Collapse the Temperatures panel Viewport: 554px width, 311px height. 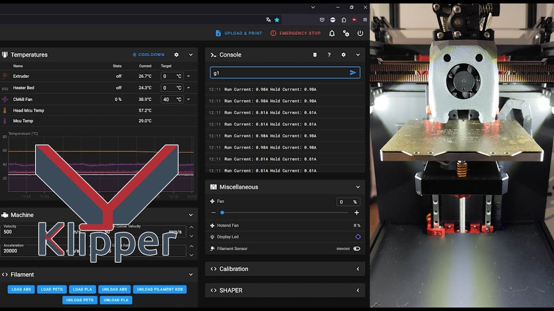coord(190,55)
